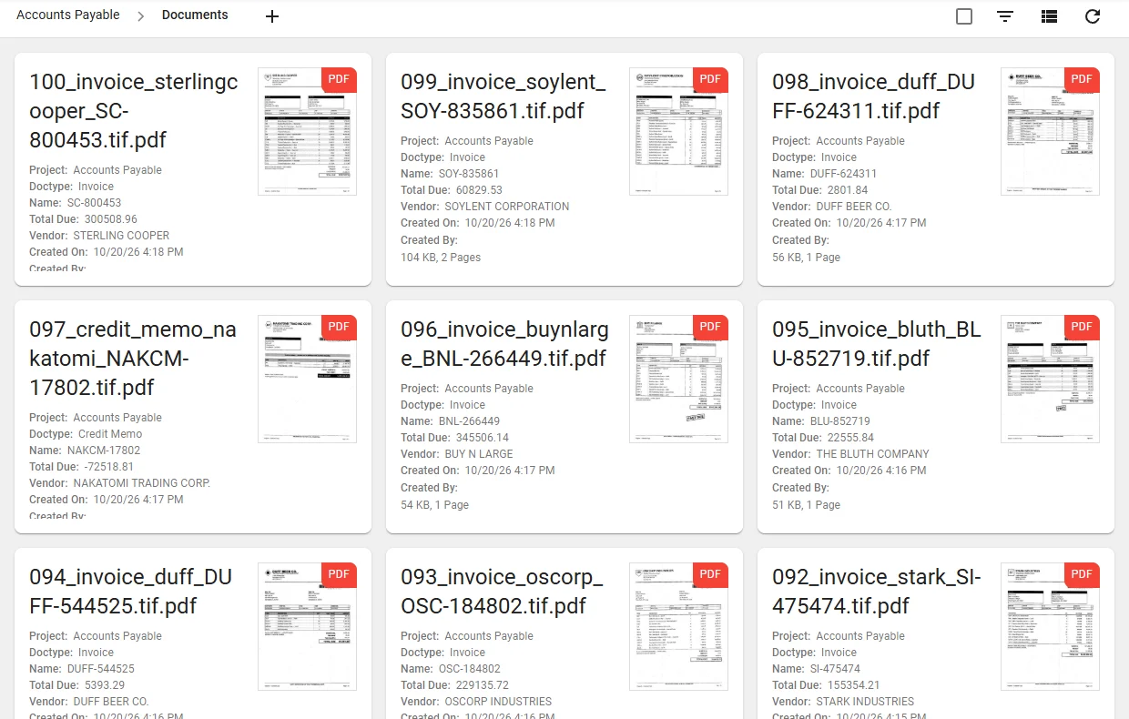Click '54 KB, 1 Page' size text
Image resolution: width=1129 pixels, height=719 pixels.
click(434, 505)
